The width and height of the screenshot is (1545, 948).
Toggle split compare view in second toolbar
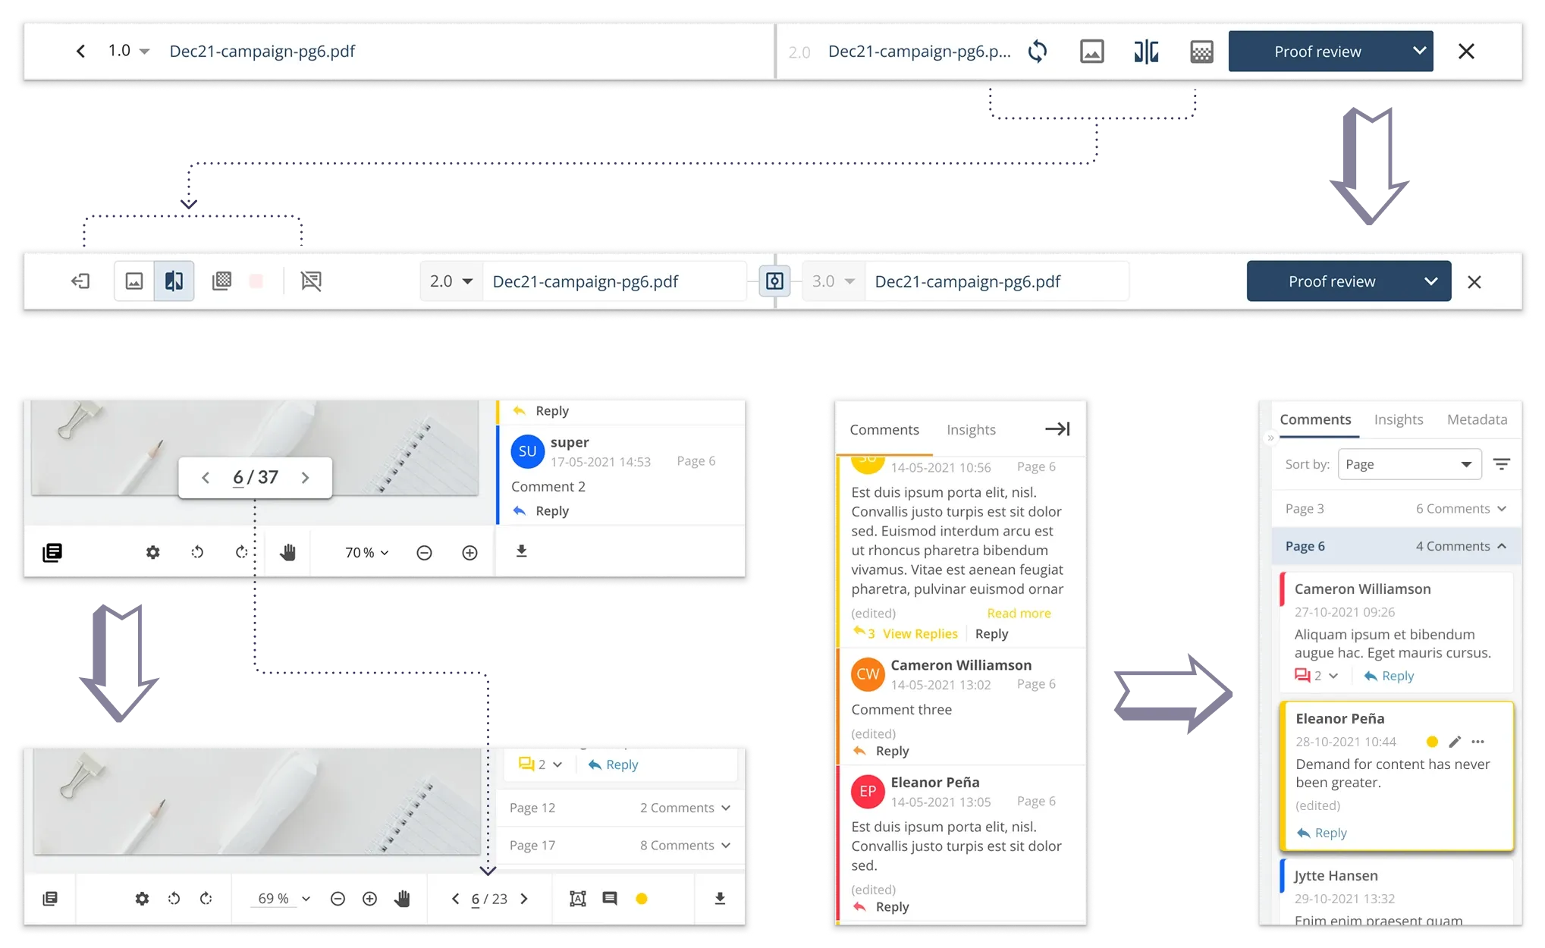(x=174, y=281)
